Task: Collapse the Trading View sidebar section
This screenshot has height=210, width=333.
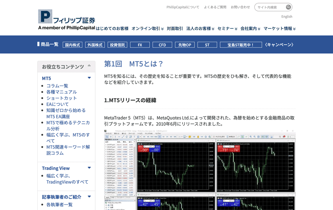Action: pyautogui.click(x=89, y=168)
